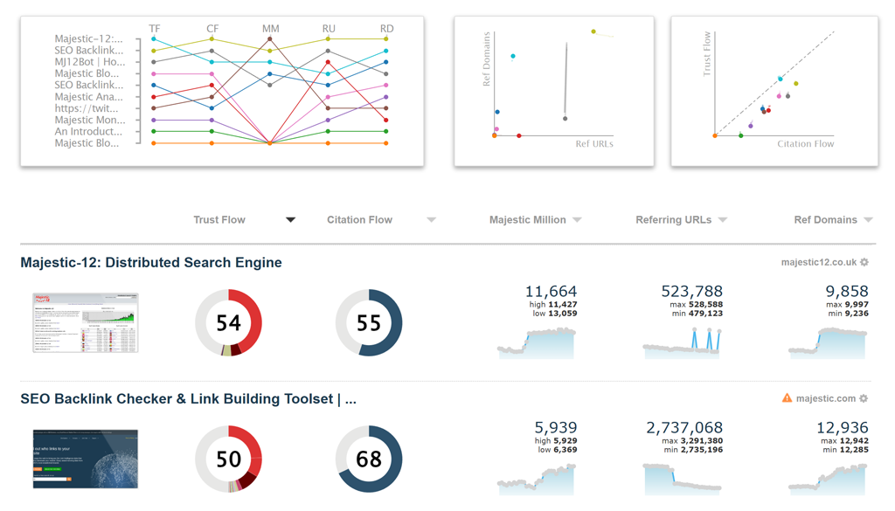The width and height of the screenshot is (895, 511).
Task: Open settings gear next to majestic12.co.uk
Action: click(864, 262)
